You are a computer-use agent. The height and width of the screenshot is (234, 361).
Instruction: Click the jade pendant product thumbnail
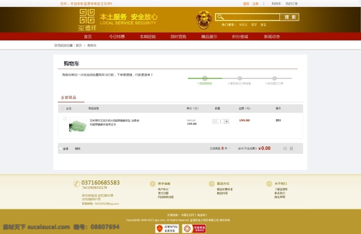coord(78,126)
